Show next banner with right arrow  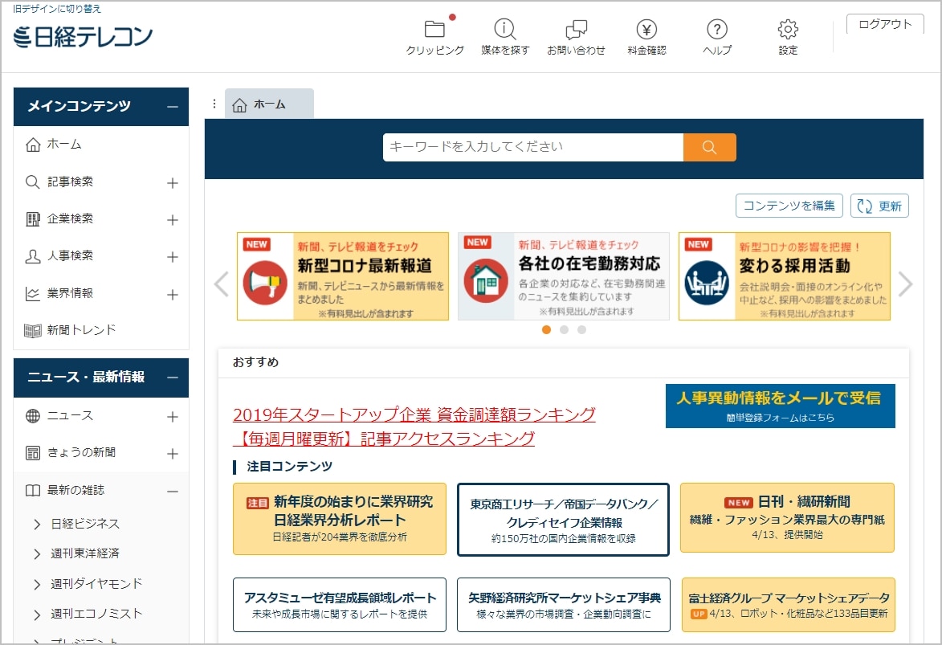[x=905, y=284]
